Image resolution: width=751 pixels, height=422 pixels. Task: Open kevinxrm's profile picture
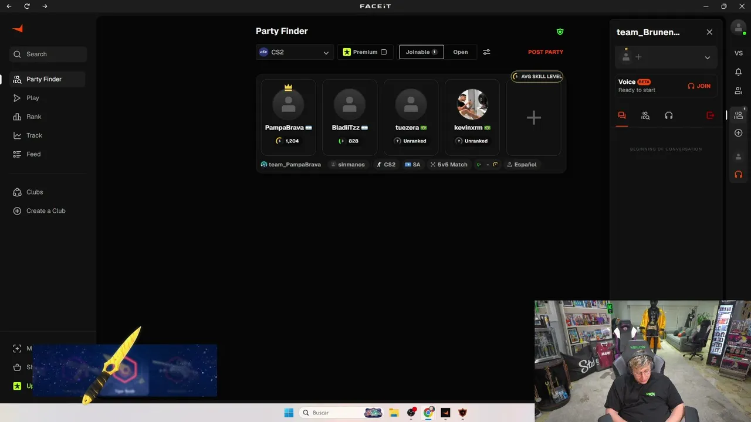point(472,104)
